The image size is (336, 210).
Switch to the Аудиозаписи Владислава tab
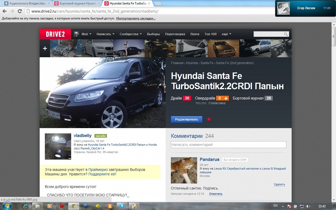point(27,3)
